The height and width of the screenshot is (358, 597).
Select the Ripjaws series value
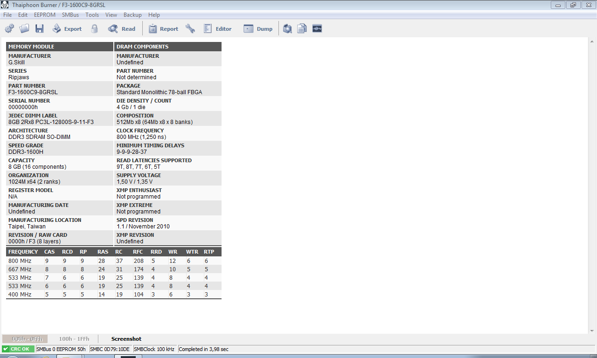pyautogui.click(x=19, y=77)
